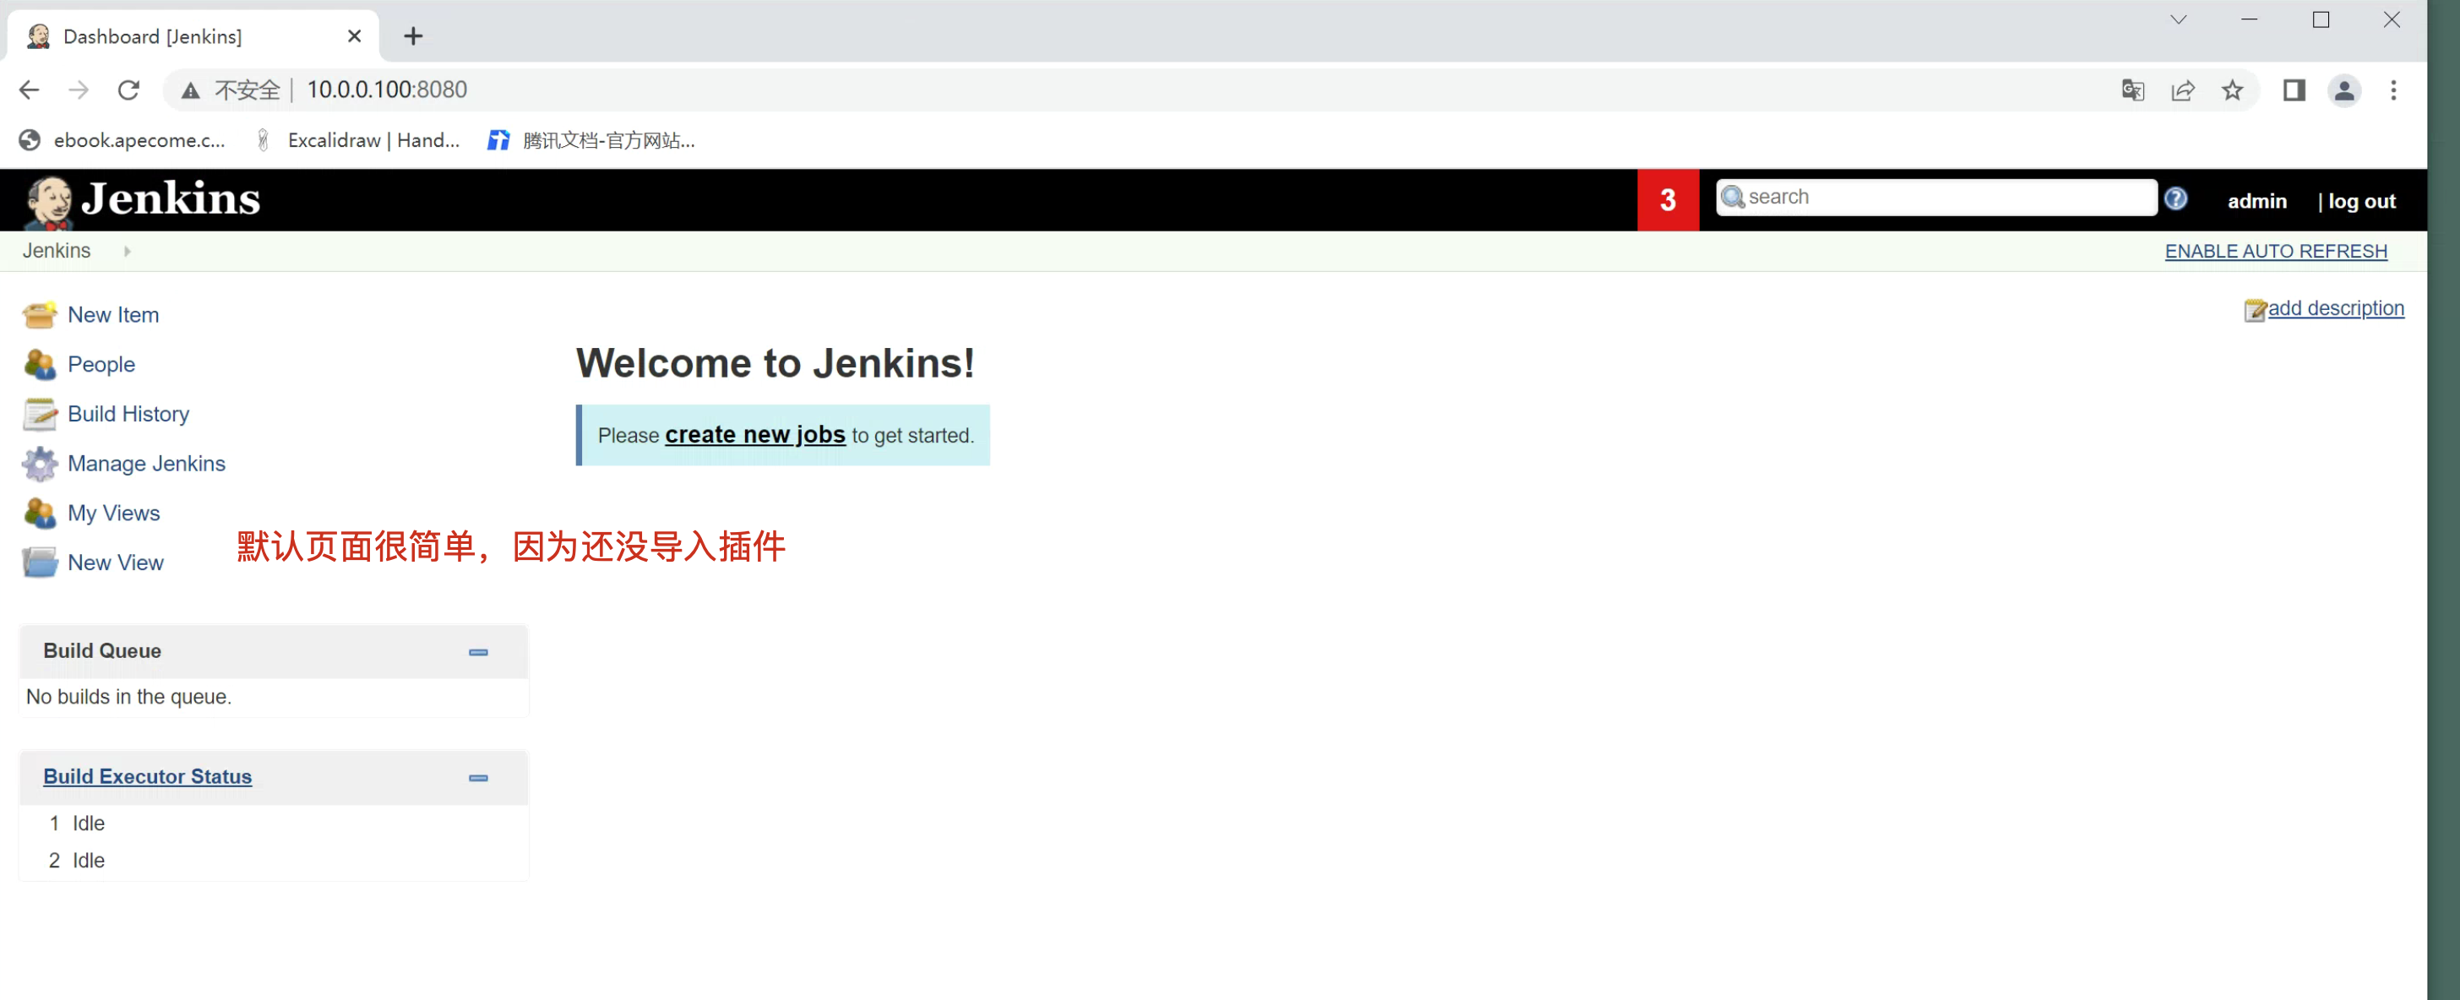Expand the Jenkins breadcrumb arrow
This screenshot has width=2460, height=1000.
pyautogui.click(x=127, y=251)
